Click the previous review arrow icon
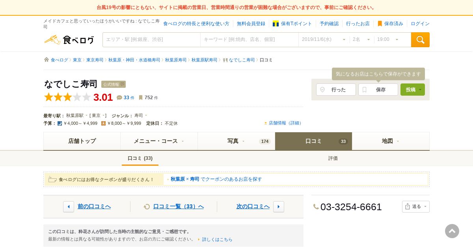This screenshot has width=473, height=248. point(69,207)
